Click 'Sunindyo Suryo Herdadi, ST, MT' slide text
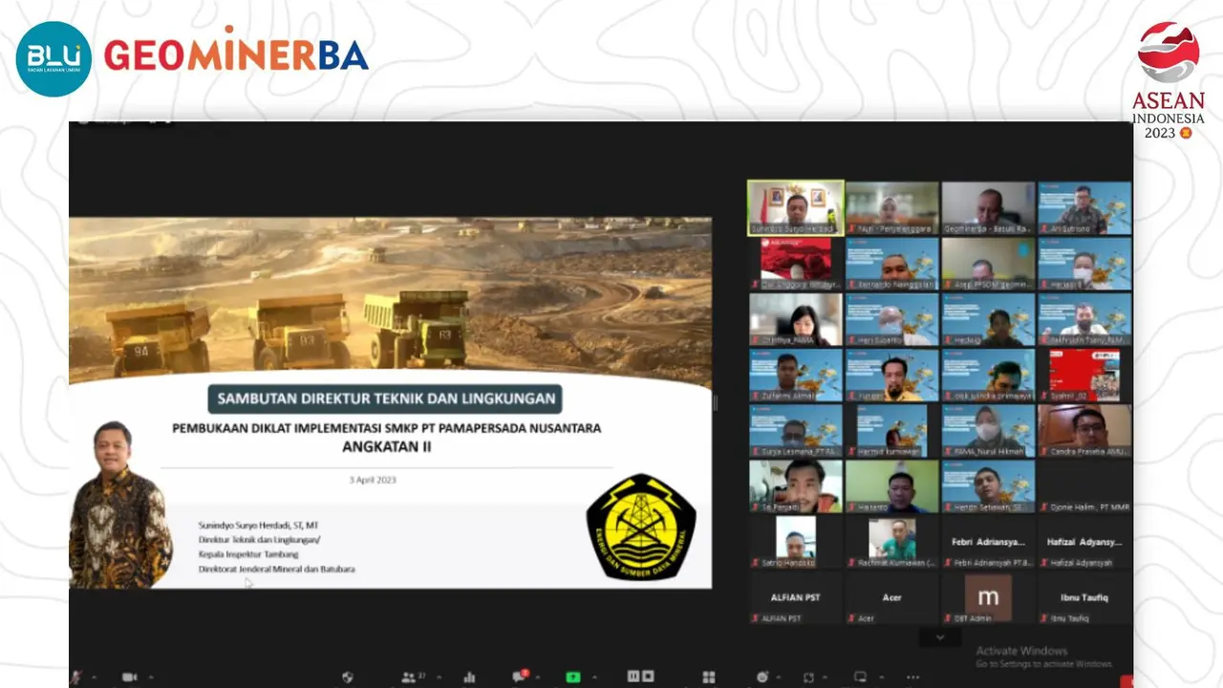1223x688 pixels. 258,525
